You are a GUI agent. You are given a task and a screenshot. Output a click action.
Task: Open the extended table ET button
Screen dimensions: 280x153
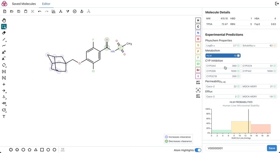point(198,96)
